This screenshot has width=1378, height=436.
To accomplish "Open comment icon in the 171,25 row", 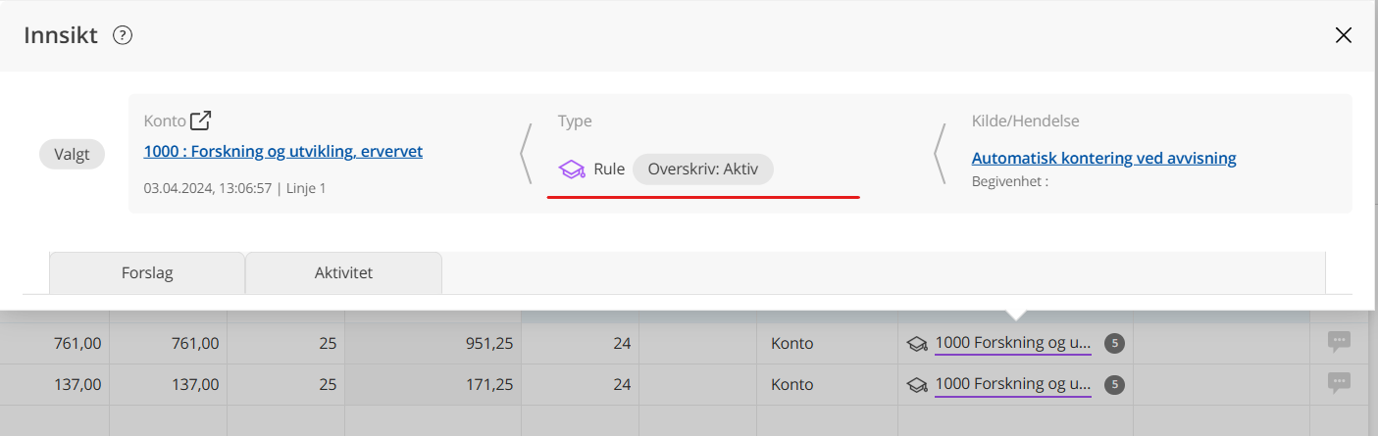I will tap(1339, 383).
